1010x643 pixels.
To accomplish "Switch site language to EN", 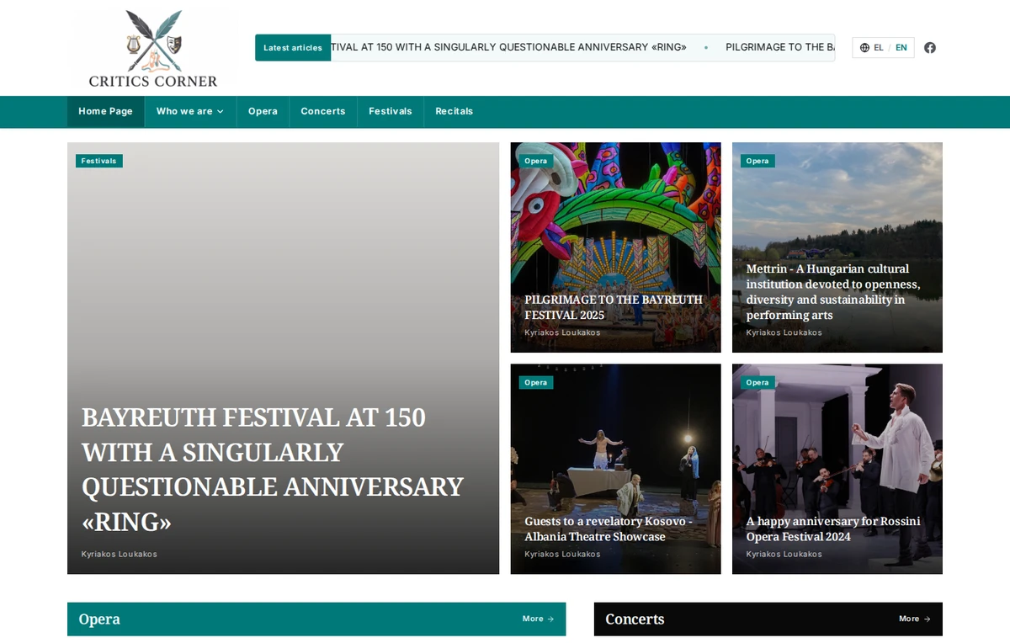I will (901, 48).
